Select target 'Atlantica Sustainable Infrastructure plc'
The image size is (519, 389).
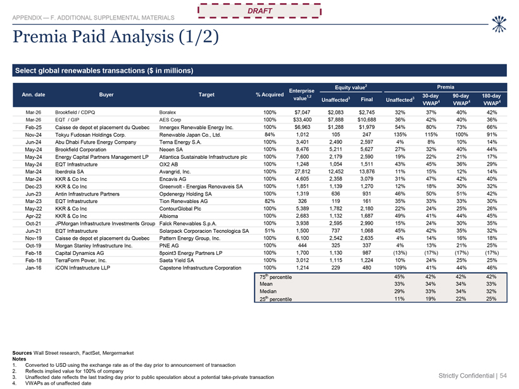tap(203, 157)
